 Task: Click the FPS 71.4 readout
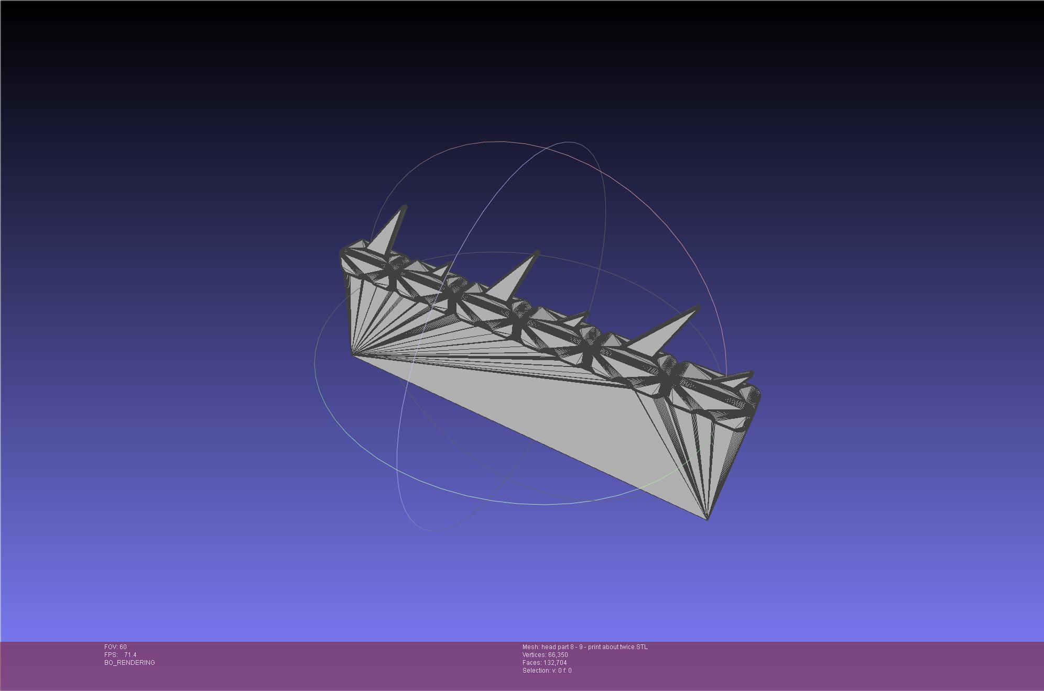coord(120,654)
